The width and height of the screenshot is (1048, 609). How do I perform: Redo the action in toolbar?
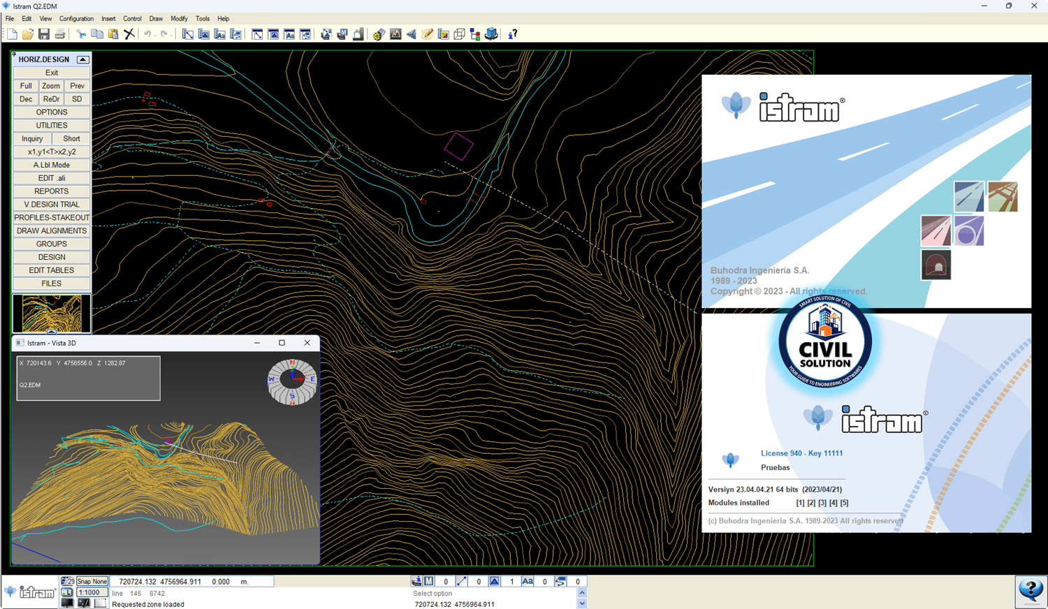pos(164,34)
